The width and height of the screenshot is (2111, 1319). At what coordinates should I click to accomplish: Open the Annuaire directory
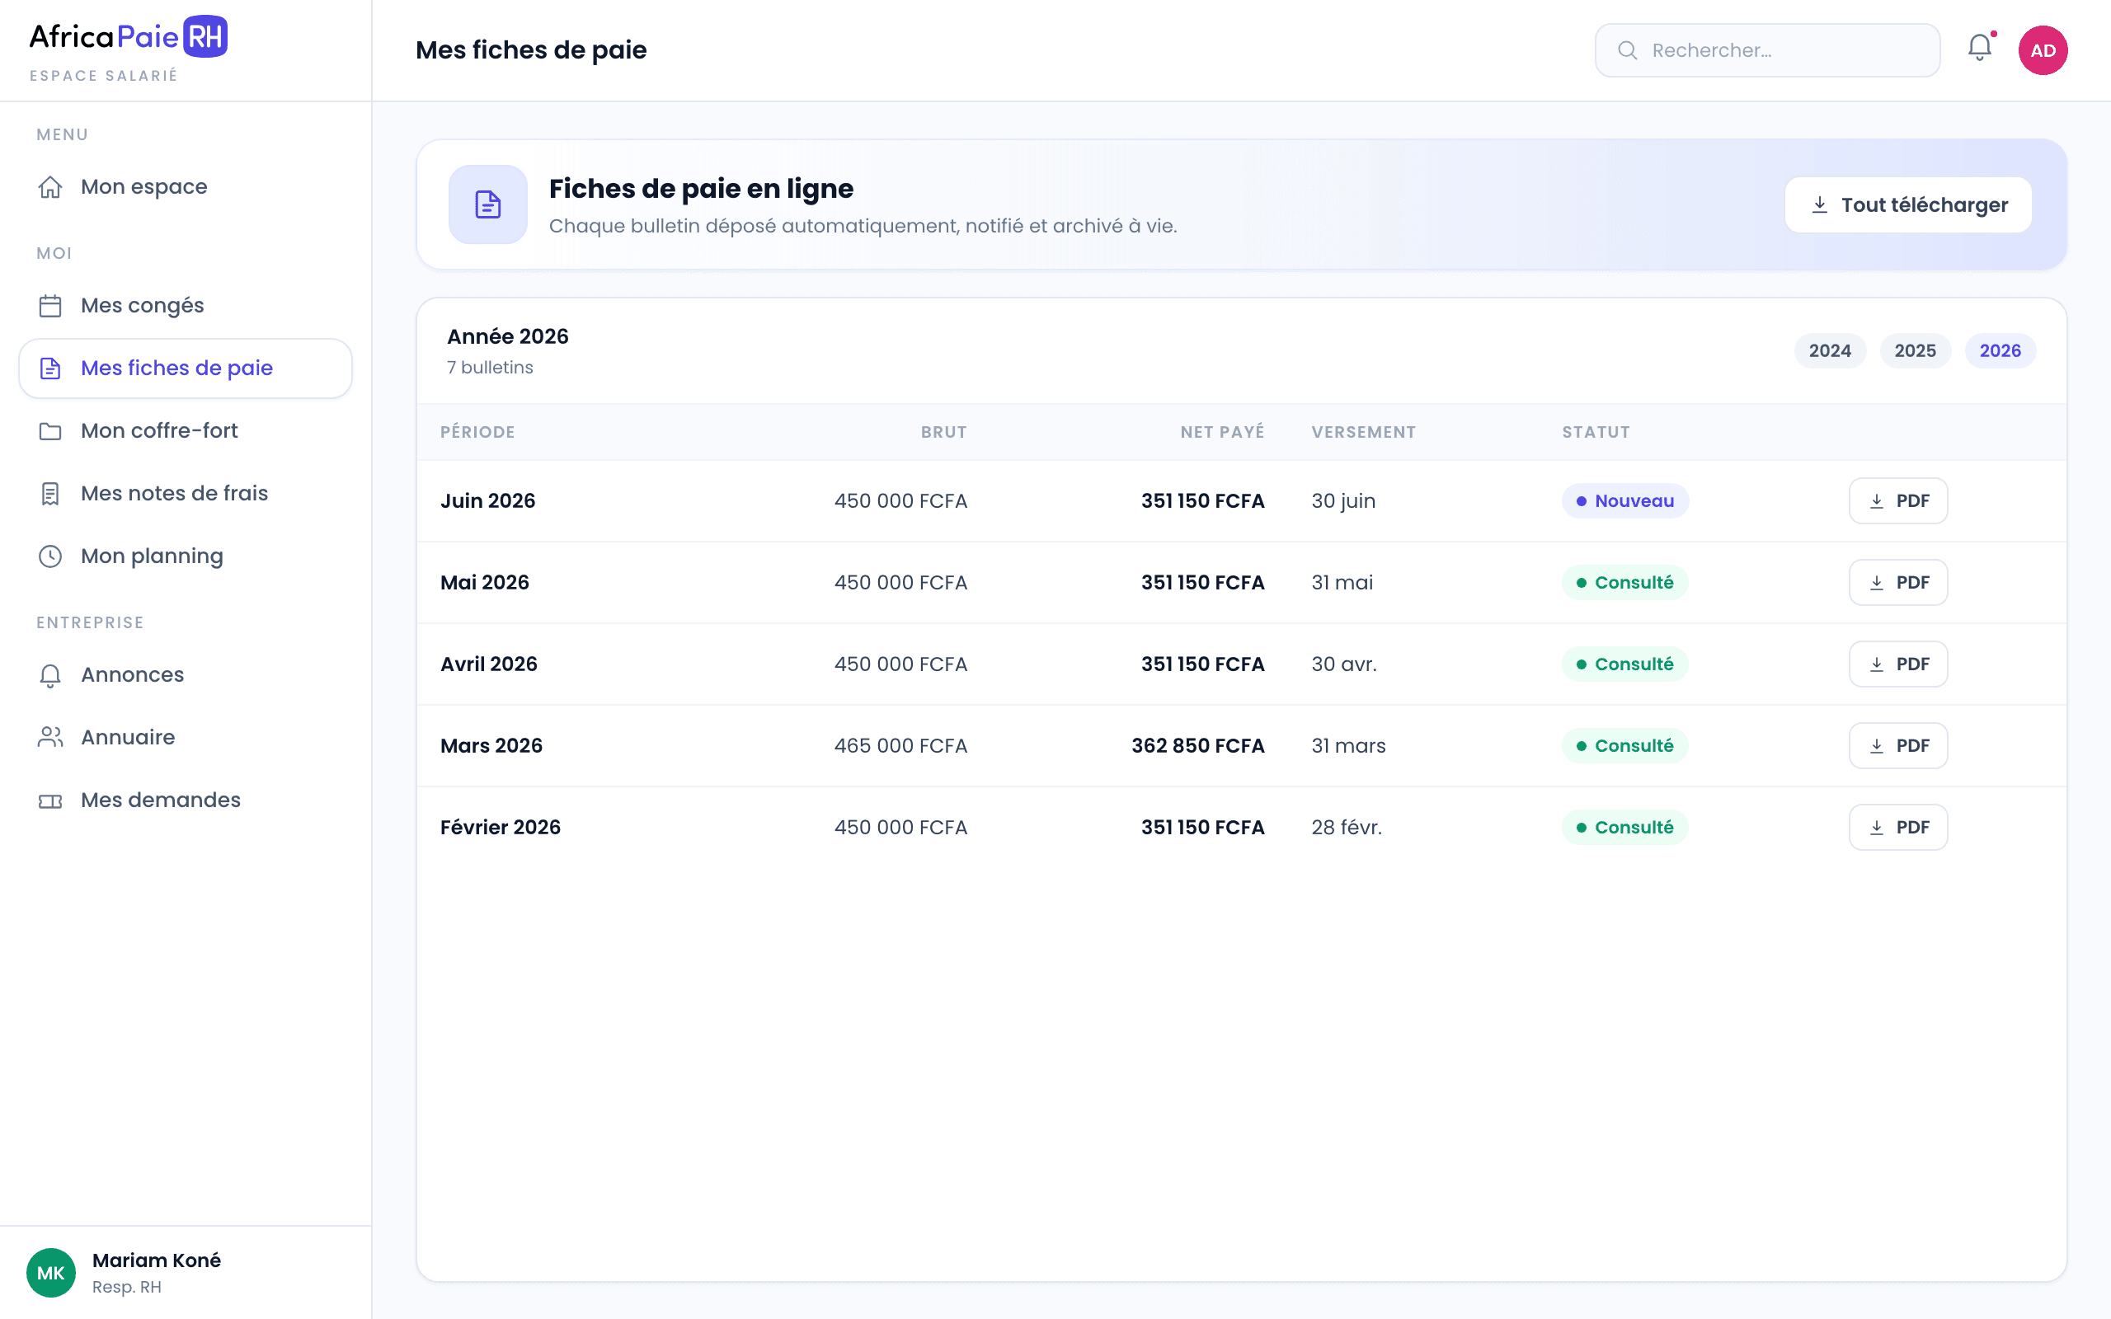[x=185, y=738]
